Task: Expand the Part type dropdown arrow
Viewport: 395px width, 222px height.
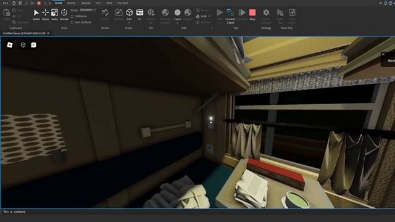Action: [x=129, y=23]
